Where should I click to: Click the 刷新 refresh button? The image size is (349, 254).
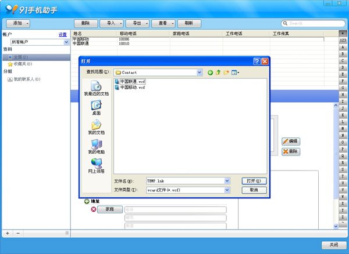point(189,23)
